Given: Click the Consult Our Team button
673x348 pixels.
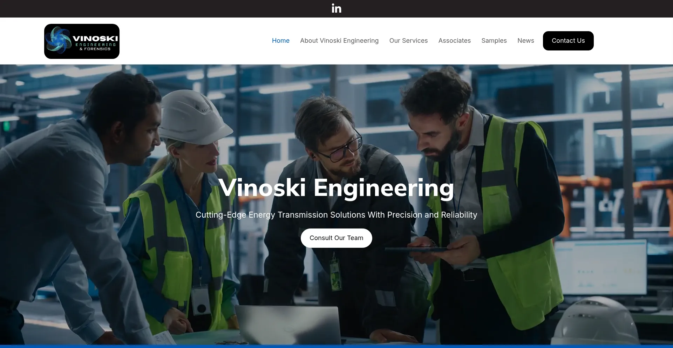Looking at the screenshot, I should (x=336, y=238).
